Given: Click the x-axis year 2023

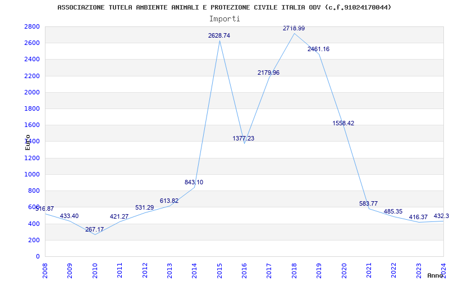Looking at the screenshot, I should coord(419,270).
